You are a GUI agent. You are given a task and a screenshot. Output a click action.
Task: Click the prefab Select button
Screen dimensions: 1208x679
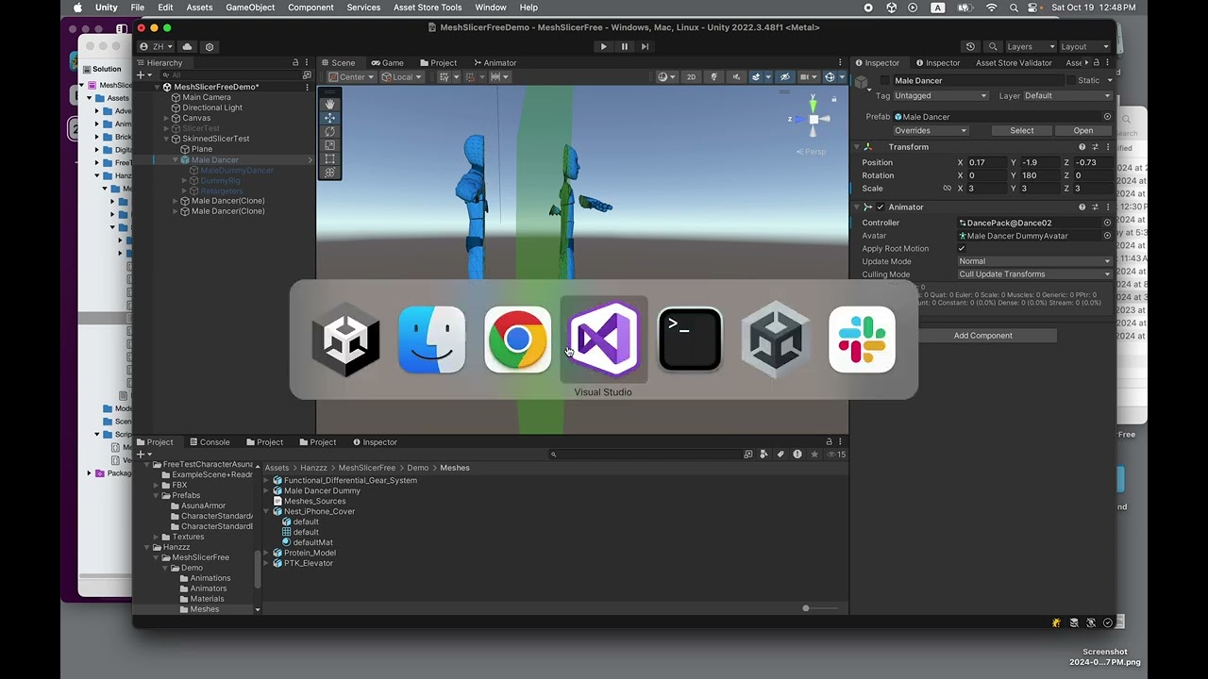[x=1022, y=131]
